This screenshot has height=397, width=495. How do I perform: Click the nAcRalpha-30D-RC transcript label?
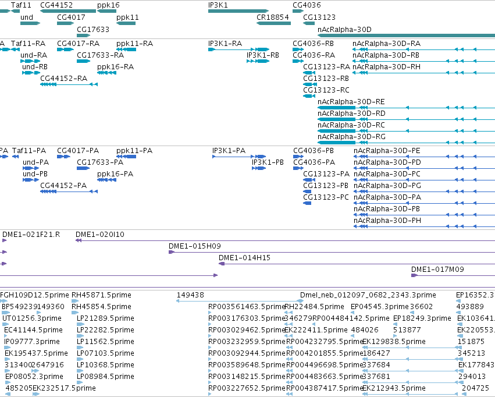tap(351, 125)
